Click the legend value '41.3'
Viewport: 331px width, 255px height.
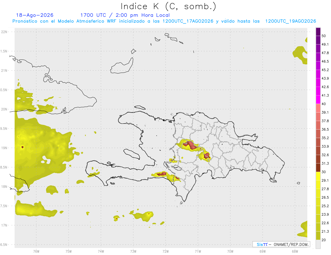(x=325, y=95)
